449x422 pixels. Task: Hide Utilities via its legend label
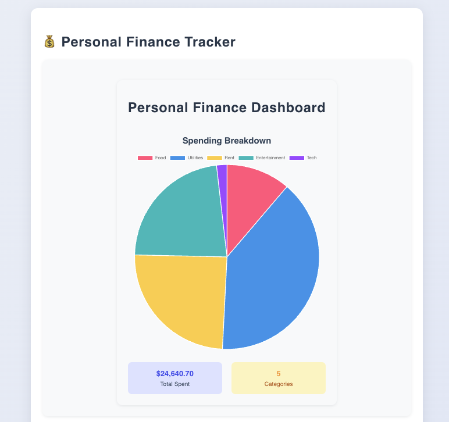click(x=195, y=158)
